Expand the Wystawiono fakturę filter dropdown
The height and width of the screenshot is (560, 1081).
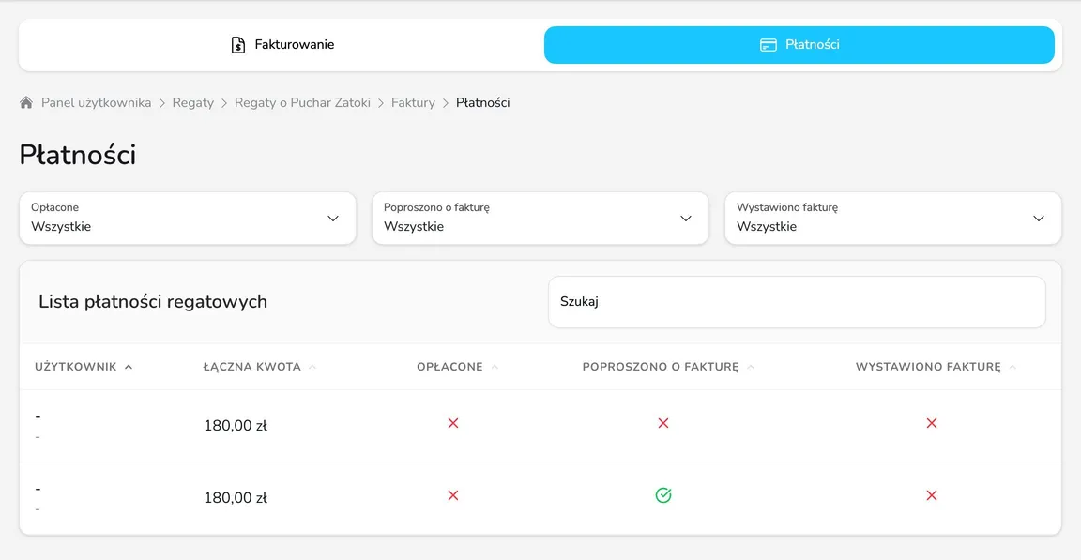pyautogui.click(x=892, y=219)
